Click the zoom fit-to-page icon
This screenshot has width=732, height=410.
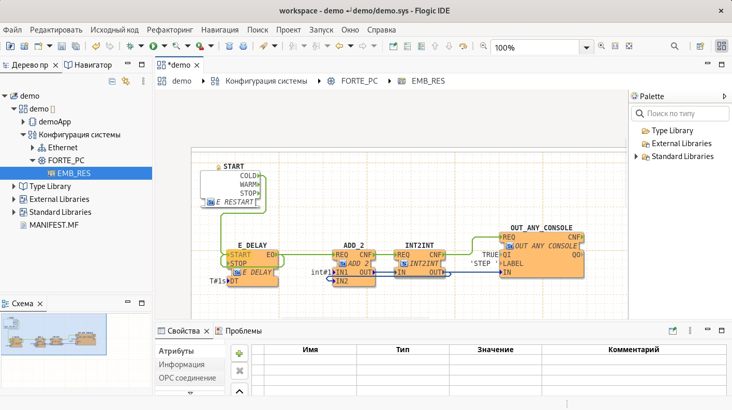pos(629,46)
